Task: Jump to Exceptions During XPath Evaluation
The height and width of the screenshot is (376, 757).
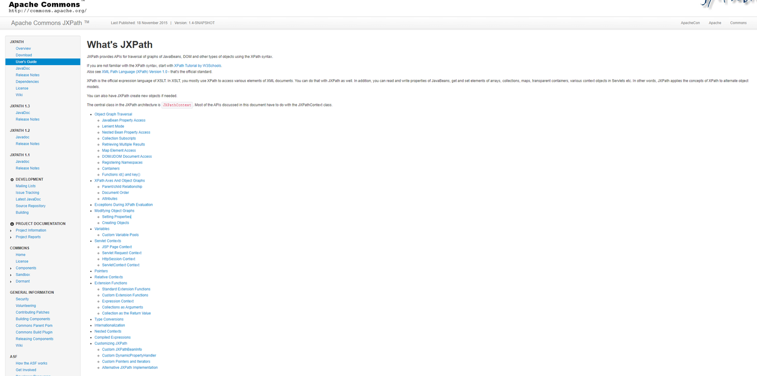Action: (x=124, y=205)
